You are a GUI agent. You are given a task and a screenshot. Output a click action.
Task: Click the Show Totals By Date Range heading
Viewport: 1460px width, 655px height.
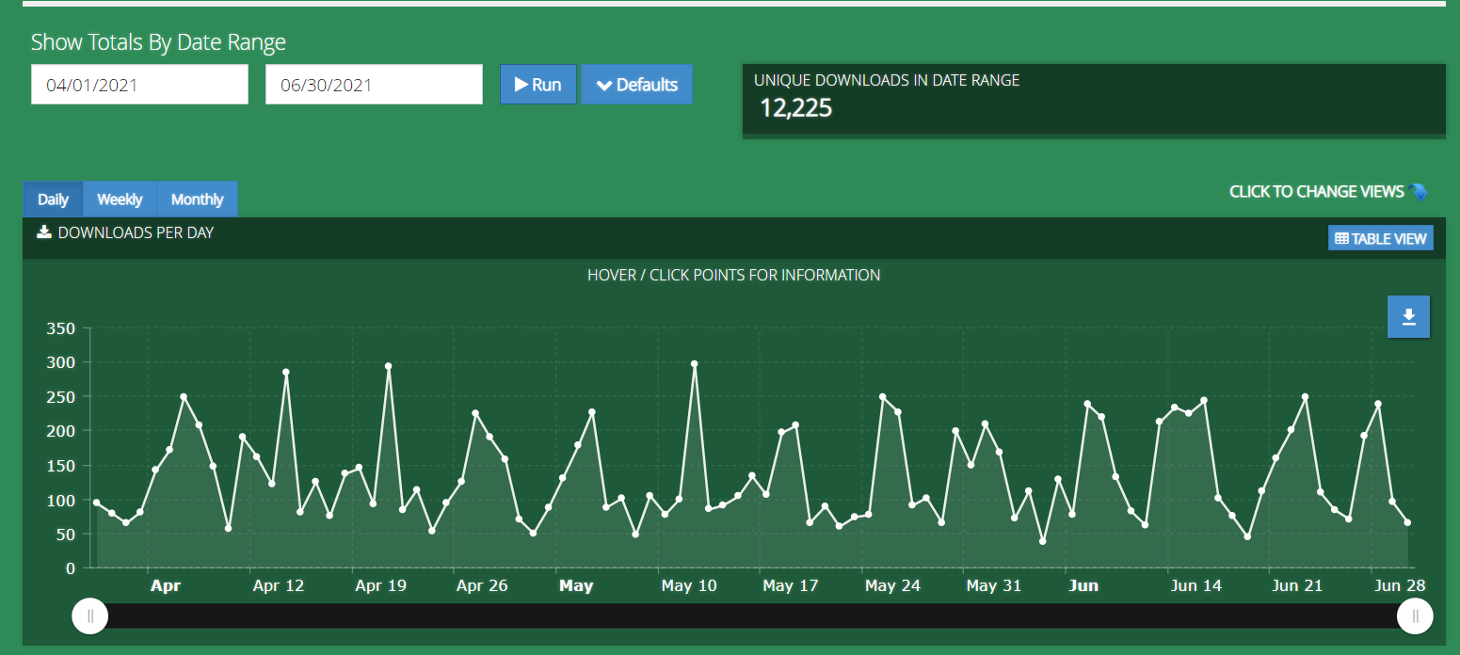(158, 42)
